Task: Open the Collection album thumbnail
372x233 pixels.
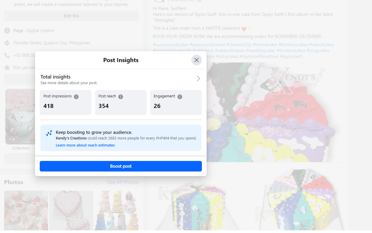Action: pyautogui.click(x=20, y=117)
